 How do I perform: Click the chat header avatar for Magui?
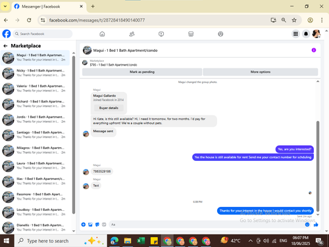point(87,50)
